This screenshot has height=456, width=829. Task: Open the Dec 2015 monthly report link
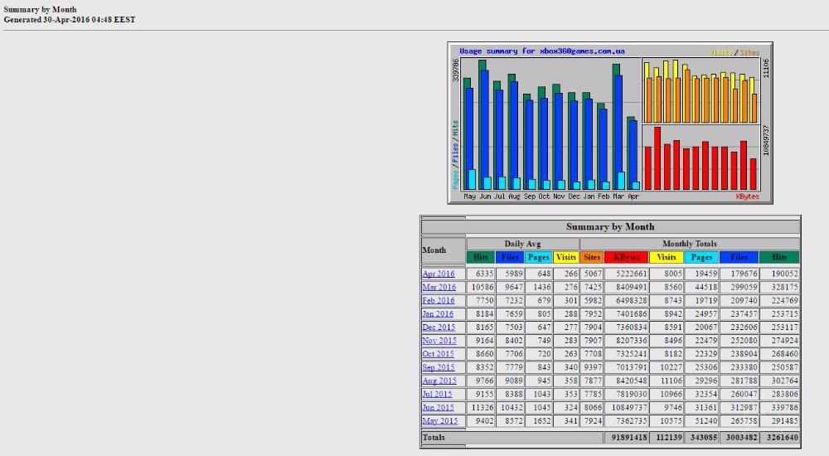click(439, 327)
